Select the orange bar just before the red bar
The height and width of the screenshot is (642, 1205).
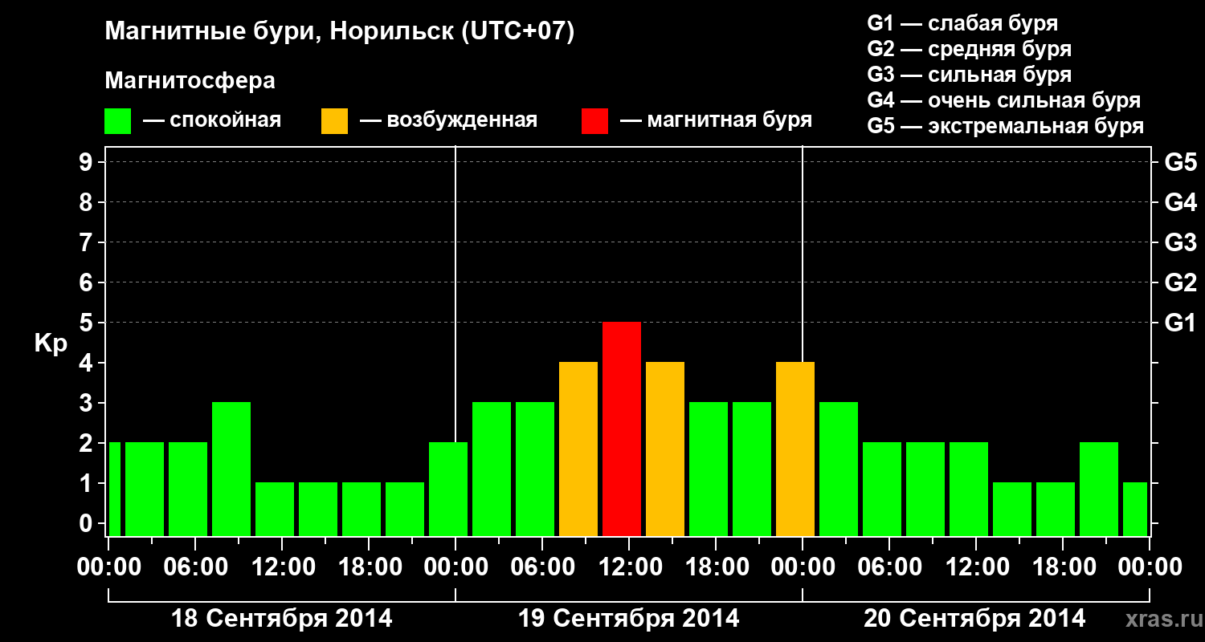pos(578,449)
